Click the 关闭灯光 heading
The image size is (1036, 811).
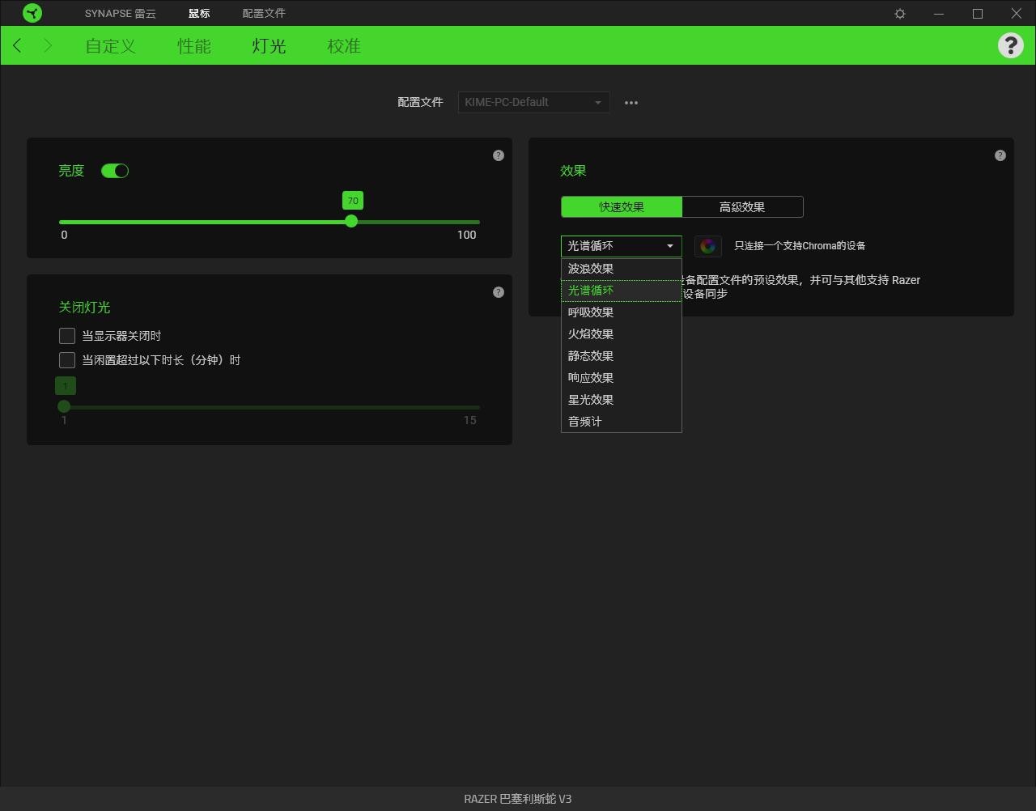click(84, 308)
